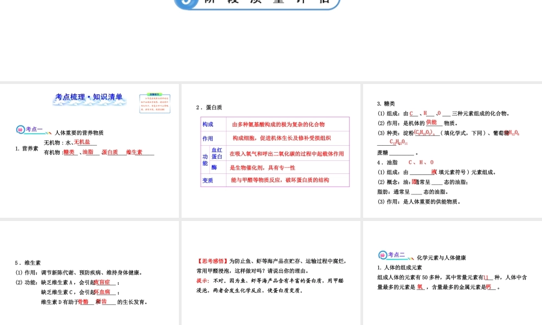The height and width of the screenshot is (325, 542).
Task: Click the line starting 无机物：水
Action: (x=70, y=142)
